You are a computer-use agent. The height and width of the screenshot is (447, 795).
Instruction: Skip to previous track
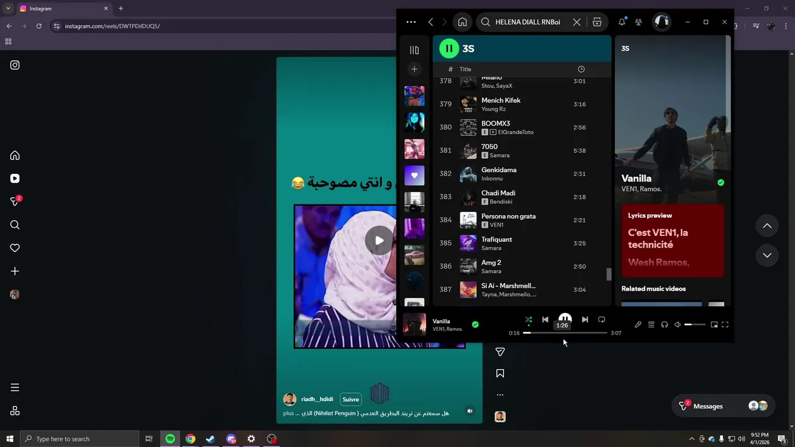point(545,320)
